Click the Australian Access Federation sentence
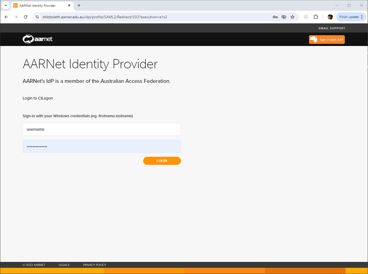This screenshot has width=368, height=274. tap(96, 81)
